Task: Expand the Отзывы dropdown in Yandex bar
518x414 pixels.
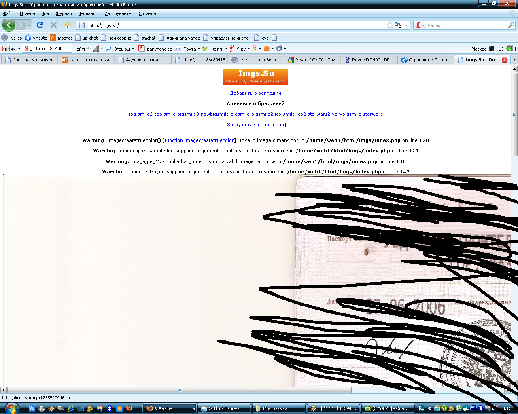Action: [x=133, y=49]
